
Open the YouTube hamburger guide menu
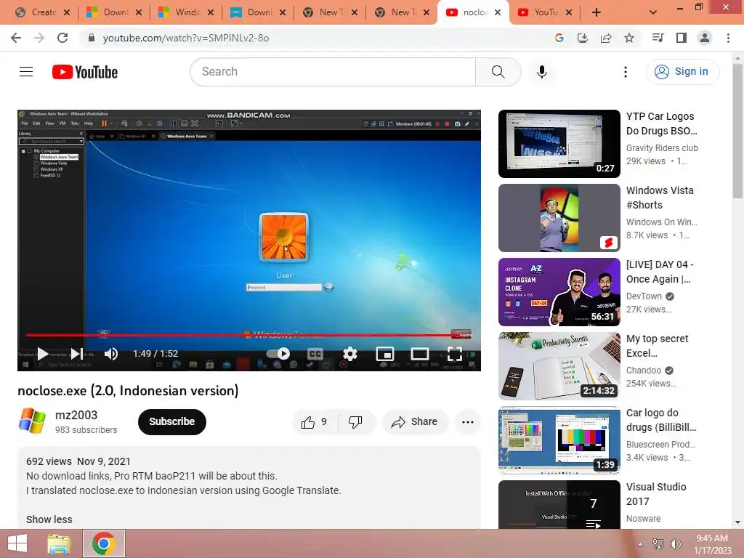pyautogui.click(x=26, y=72)
